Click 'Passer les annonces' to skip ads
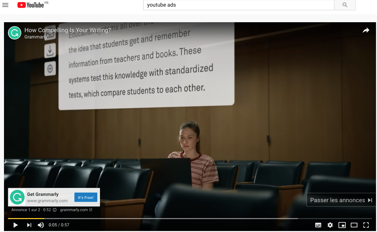The image size is (377, 232). coord(341,200)
